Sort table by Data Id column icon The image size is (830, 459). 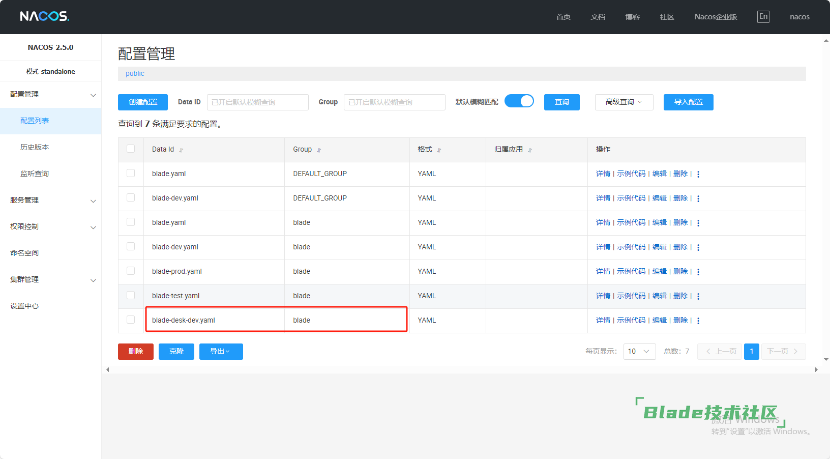(x=181, y=150)
